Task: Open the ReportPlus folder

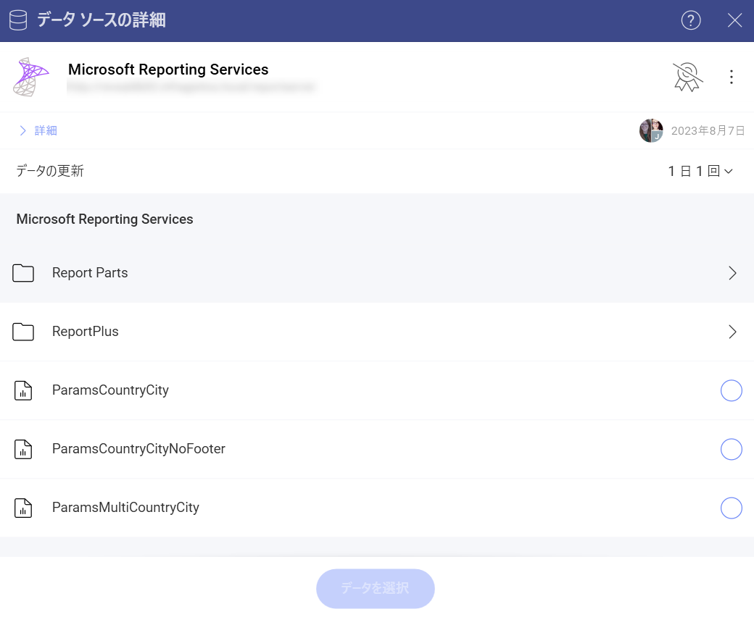Action: click(x=377, y=332)
